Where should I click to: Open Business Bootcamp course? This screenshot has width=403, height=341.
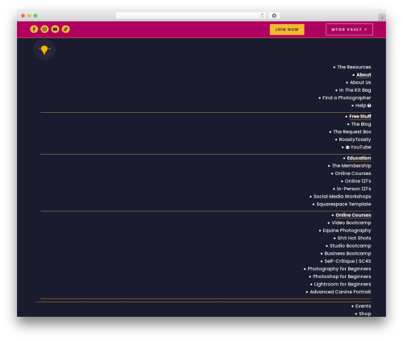pos(347,254)
